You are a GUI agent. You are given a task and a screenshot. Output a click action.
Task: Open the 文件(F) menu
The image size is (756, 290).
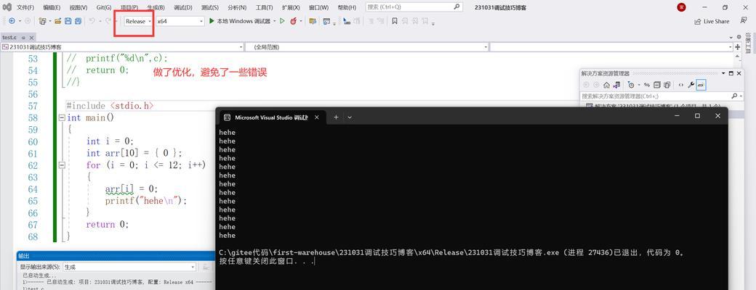tap(25, 8)
